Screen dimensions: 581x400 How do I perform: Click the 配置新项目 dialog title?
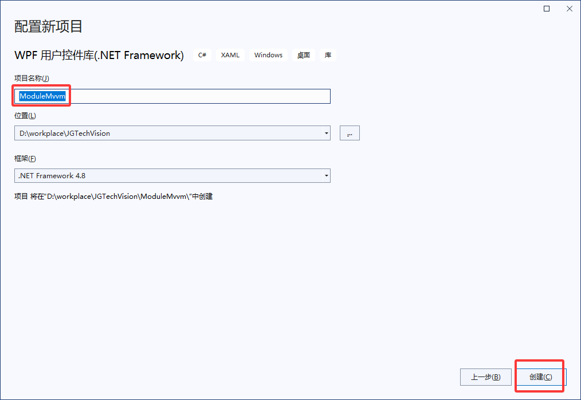(48, 26)
